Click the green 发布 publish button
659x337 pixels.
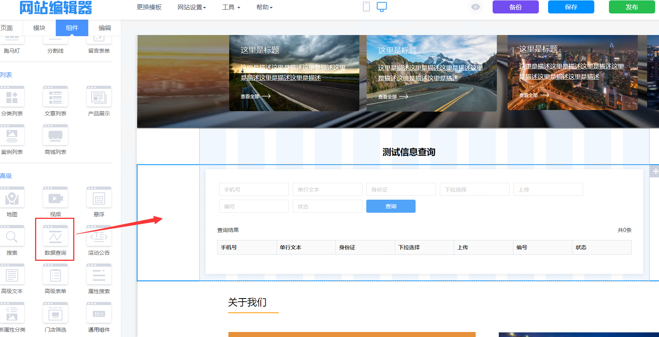[632, 7]
